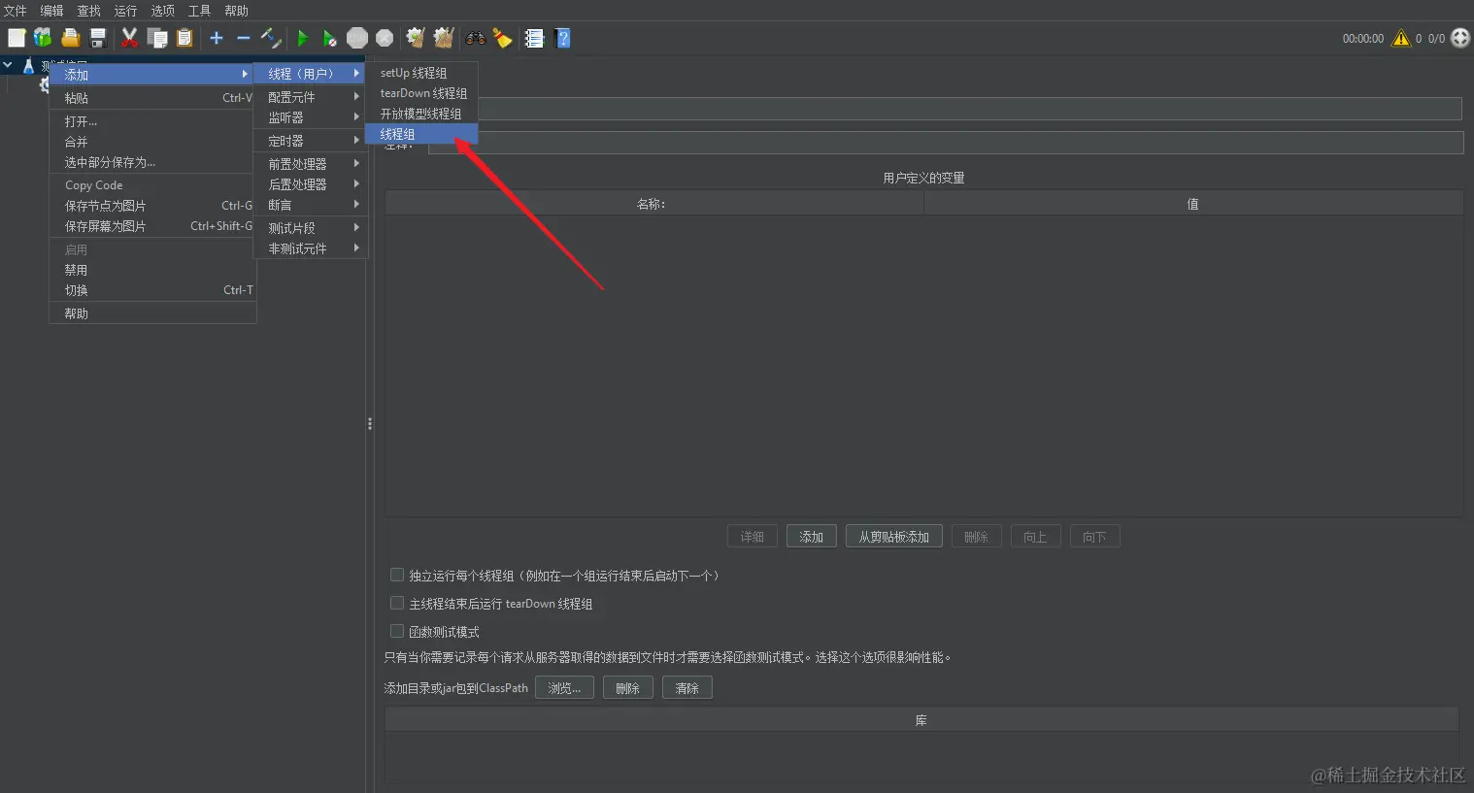This screenshot has height=793, width=1474.
Task: Expand the 非测试元件 submenu
Action: (x=309, y=248)
